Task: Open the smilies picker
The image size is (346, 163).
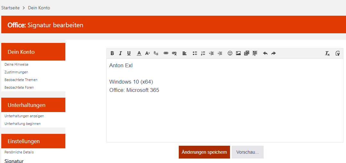Action: point(230,53)
